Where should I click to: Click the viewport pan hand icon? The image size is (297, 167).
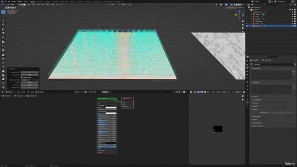click(x=243, y=25)
